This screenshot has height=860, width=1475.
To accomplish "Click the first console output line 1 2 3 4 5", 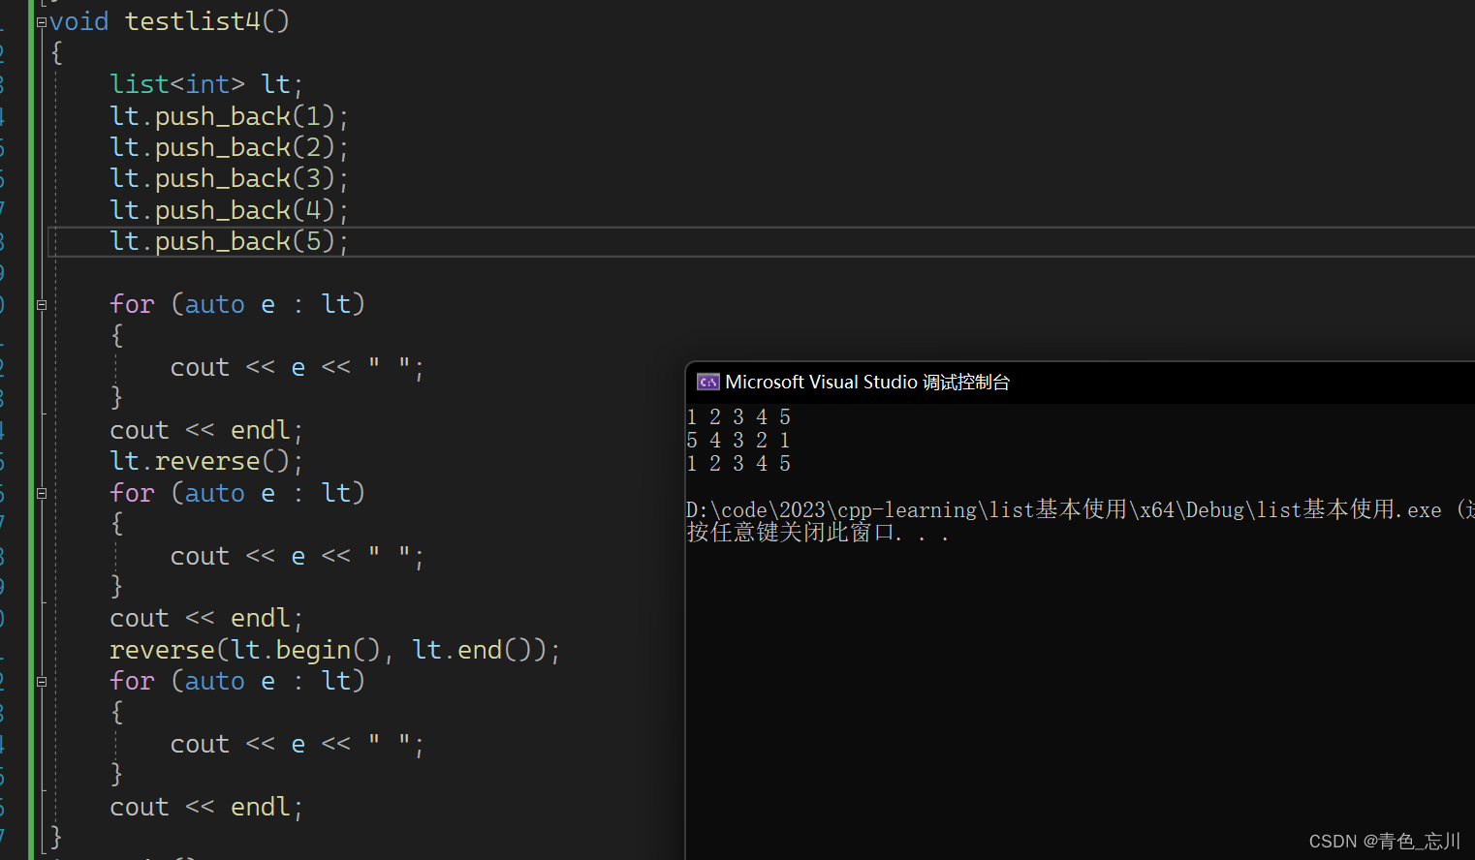I will coord(738,416).
